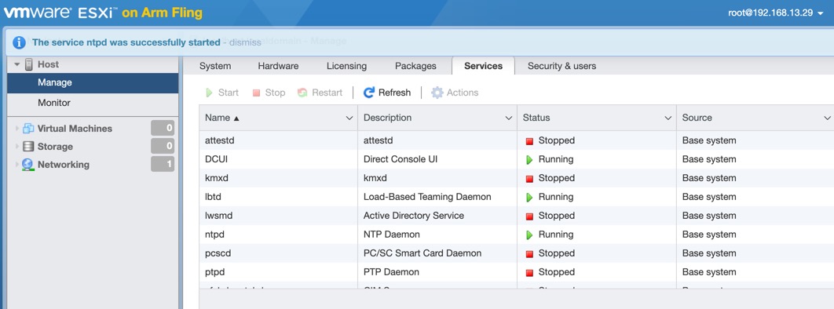Expand the Storage tree node
This screenshot has height=309, width=834.
pyautogui.click(x=17, y=147)
